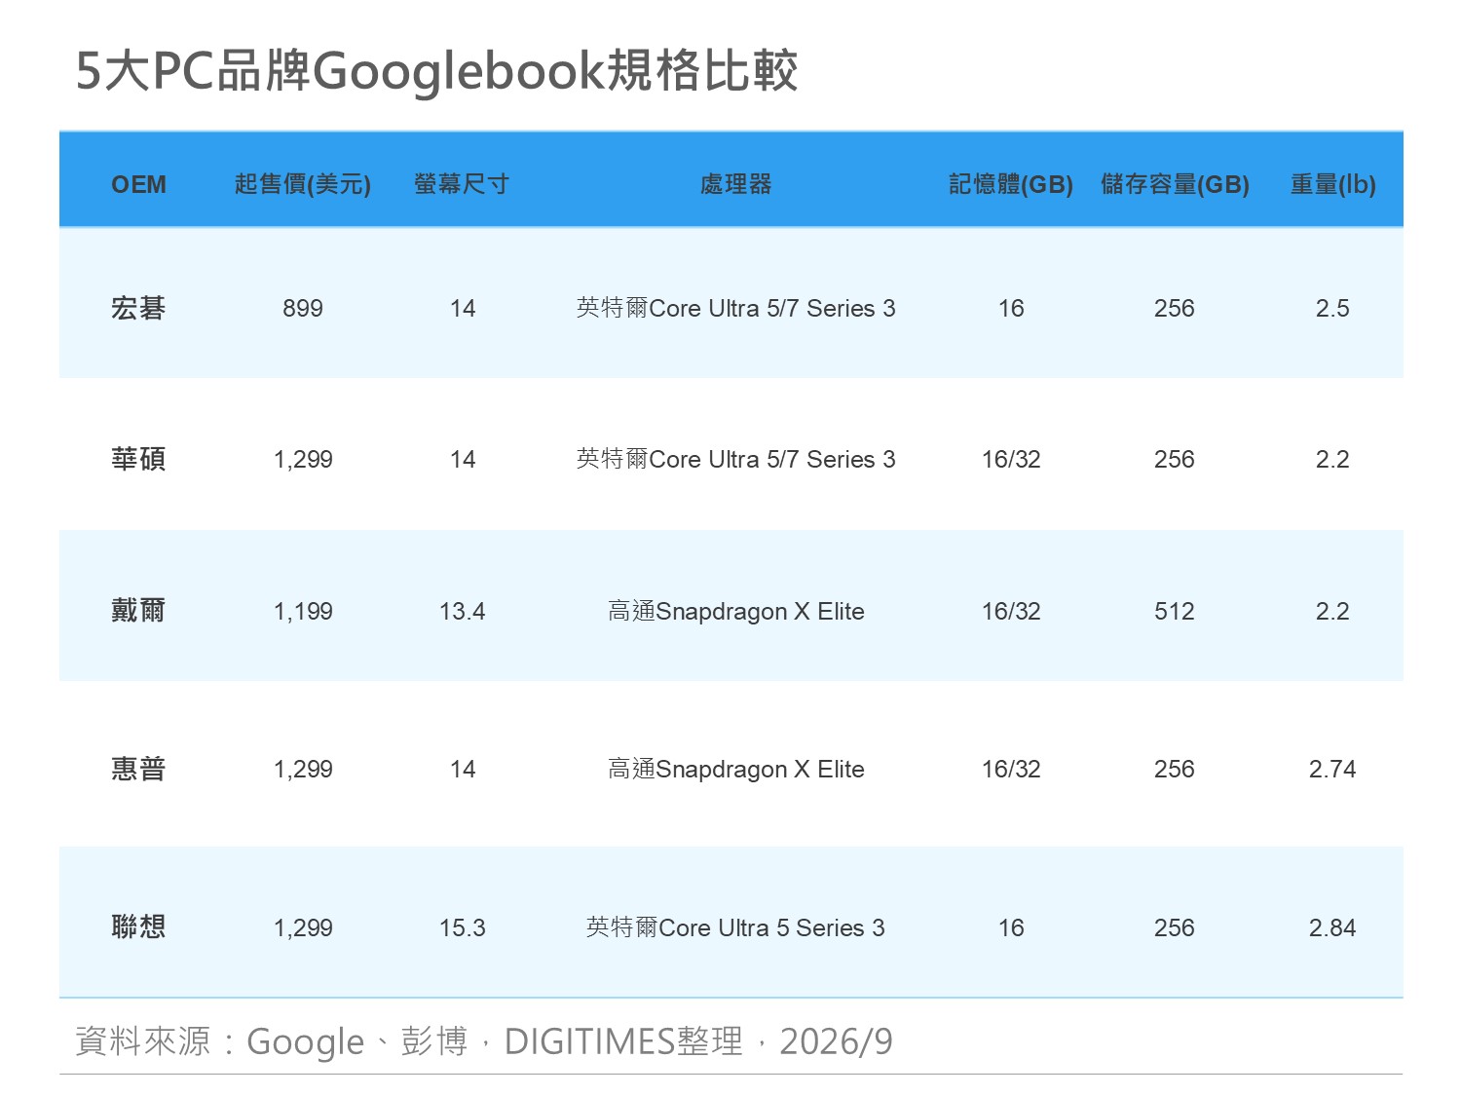This screenshot has width=1461, height=1096.
Task: Click the 螢幕尺寸 header cell
Action: (462, 184)
